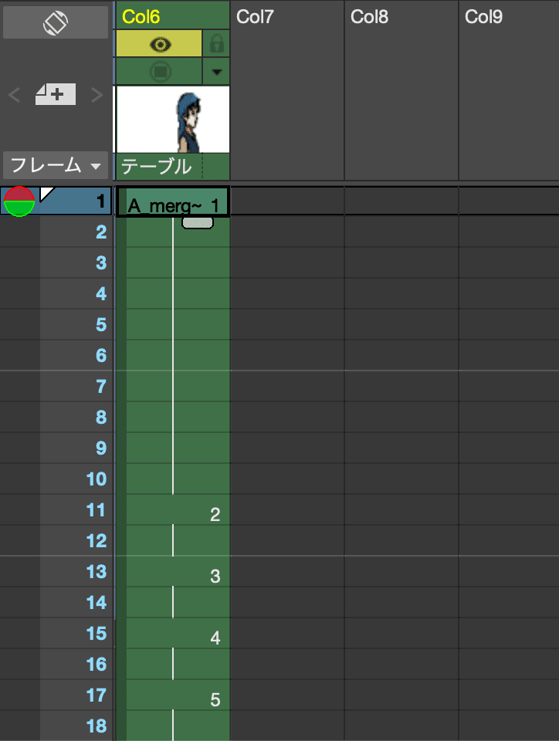
Task: Select Col6 cell showing drawing 4
Action: point(178,634)
